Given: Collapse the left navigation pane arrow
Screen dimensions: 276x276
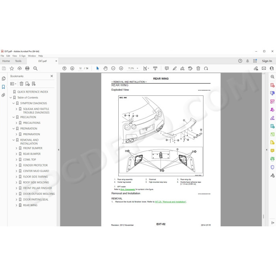Looking at the screenshot, I should [59, 150].
